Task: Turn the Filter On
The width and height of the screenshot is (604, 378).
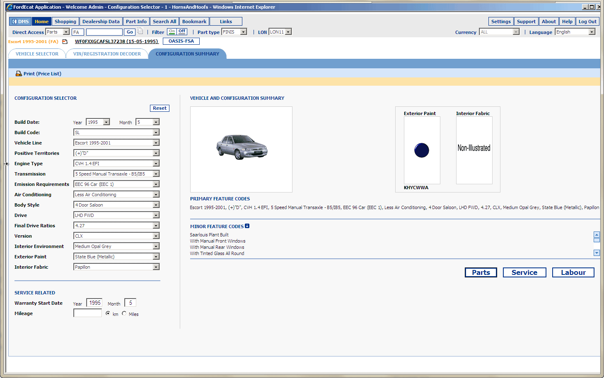Action: pos(172,31)
